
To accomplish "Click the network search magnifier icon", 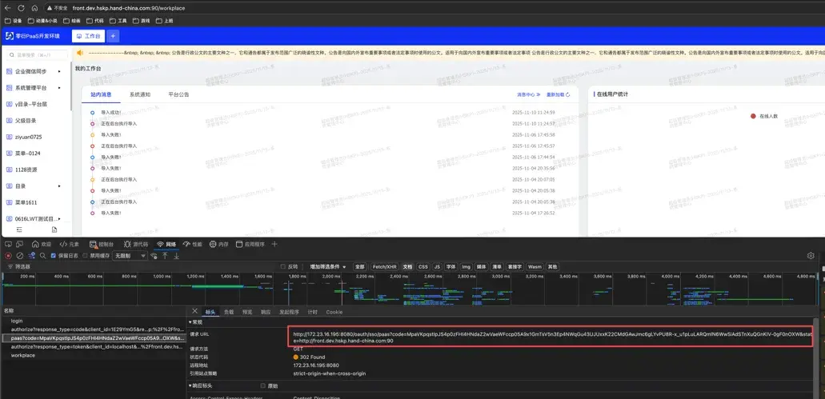I will 42,256.
